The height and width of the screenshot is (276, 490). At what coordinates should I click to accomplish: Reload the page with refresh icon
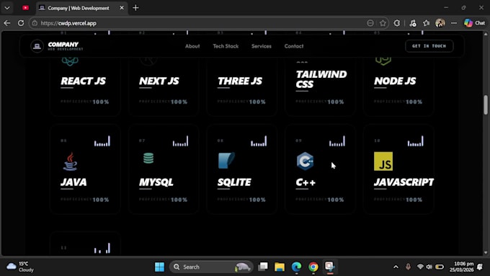21,23
